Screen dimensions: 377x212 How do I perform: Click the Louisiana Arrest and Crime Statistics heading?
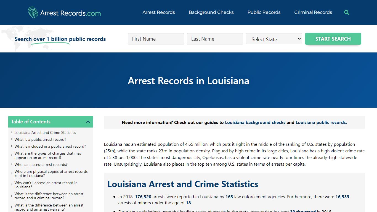click(x=183, y=184)
